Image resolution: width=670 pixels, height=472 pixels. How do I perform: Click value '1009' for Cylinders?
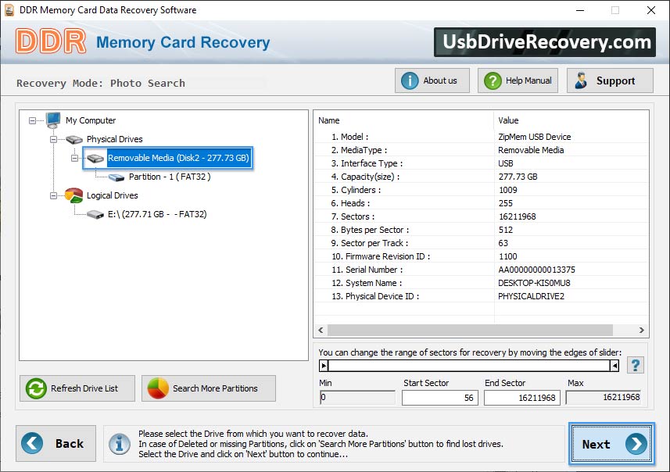click(507, 190)
